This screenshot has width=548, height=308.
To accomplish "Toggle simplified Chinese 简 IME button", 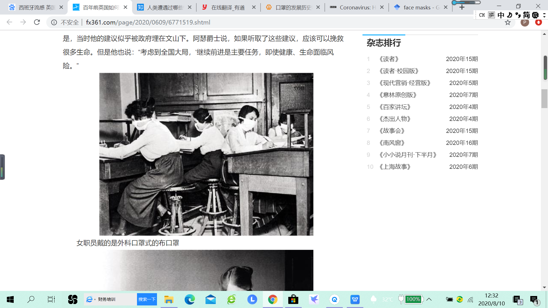I will point(526,15).
